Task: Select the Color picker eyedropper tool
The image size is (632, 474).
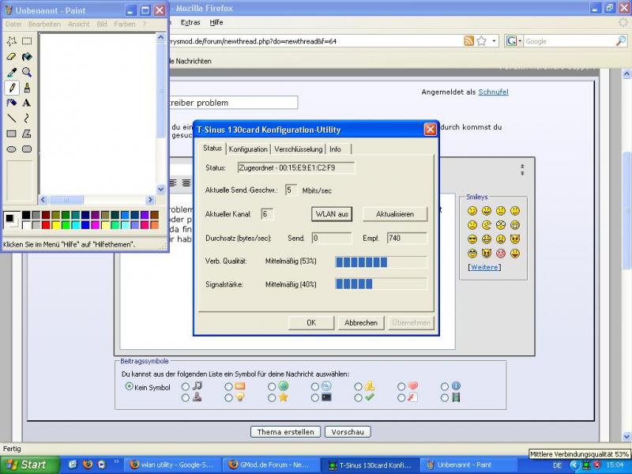Action: click(x=11, y=72)
